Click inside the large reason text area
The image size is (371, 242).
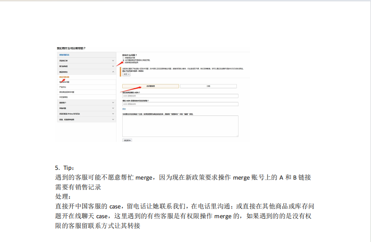point(180,126)
